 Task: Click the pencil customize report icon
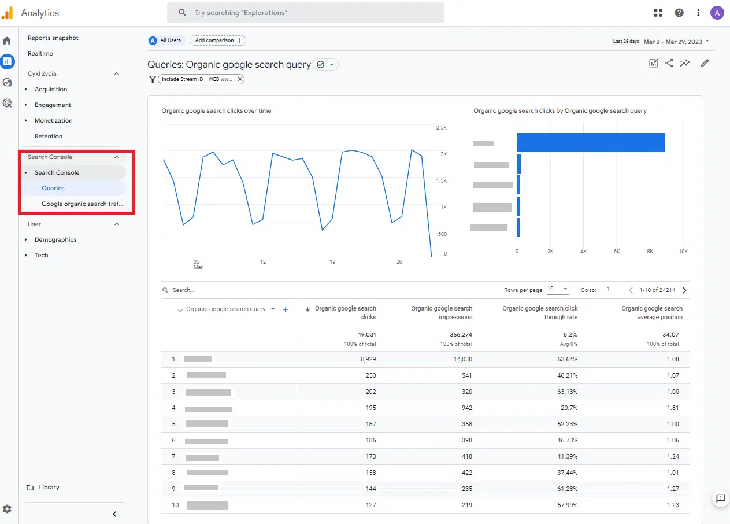[705, 64]
